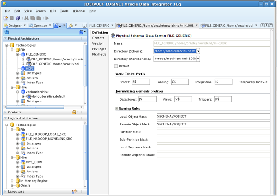
Task: Toggle the Default checkbox
Action: [116, 66]
